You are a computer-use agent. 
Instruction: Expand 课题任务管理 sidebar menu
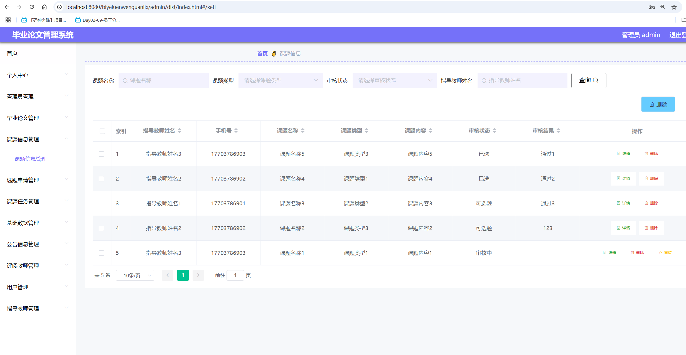point(38,201)
